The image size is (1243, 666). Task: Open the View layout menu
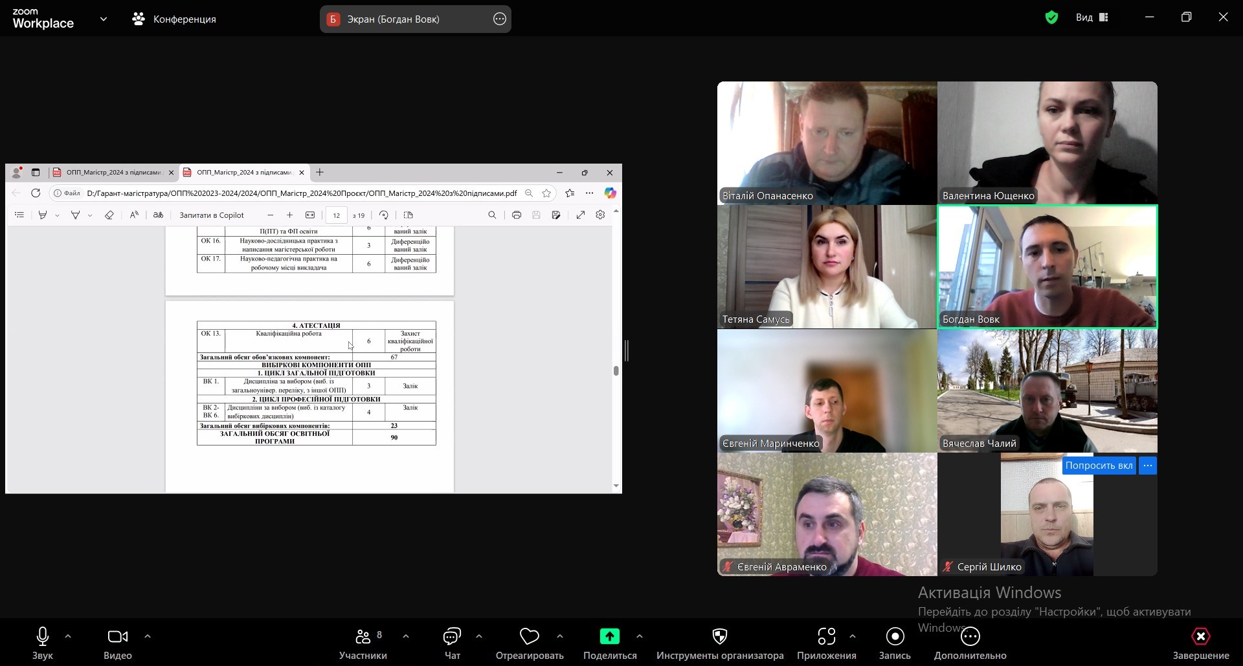[1092, 18]
